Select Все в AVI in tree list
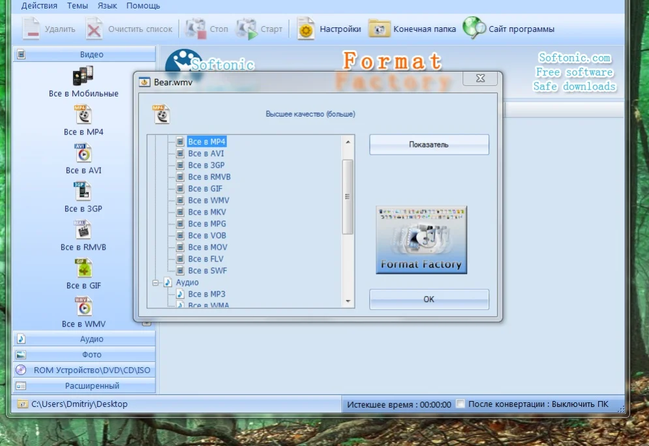 click(x=205, y=153)
